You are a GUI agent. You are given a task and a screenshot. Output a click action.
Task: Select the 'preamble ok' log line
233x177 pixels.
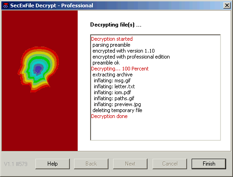click(106, 63)
